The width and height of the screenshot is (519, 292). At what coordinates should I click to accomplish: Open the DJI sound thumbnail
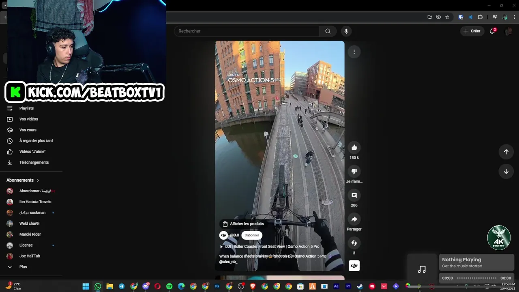pos(354,266)
